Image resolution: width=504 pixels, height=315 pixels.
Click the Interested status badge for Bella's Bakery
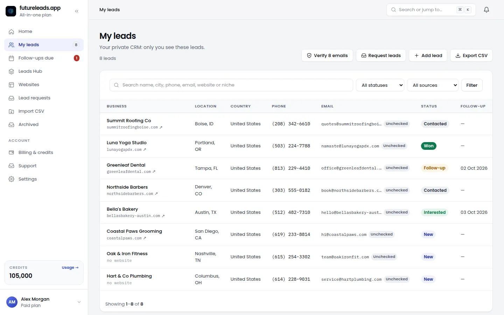(435, 212)
